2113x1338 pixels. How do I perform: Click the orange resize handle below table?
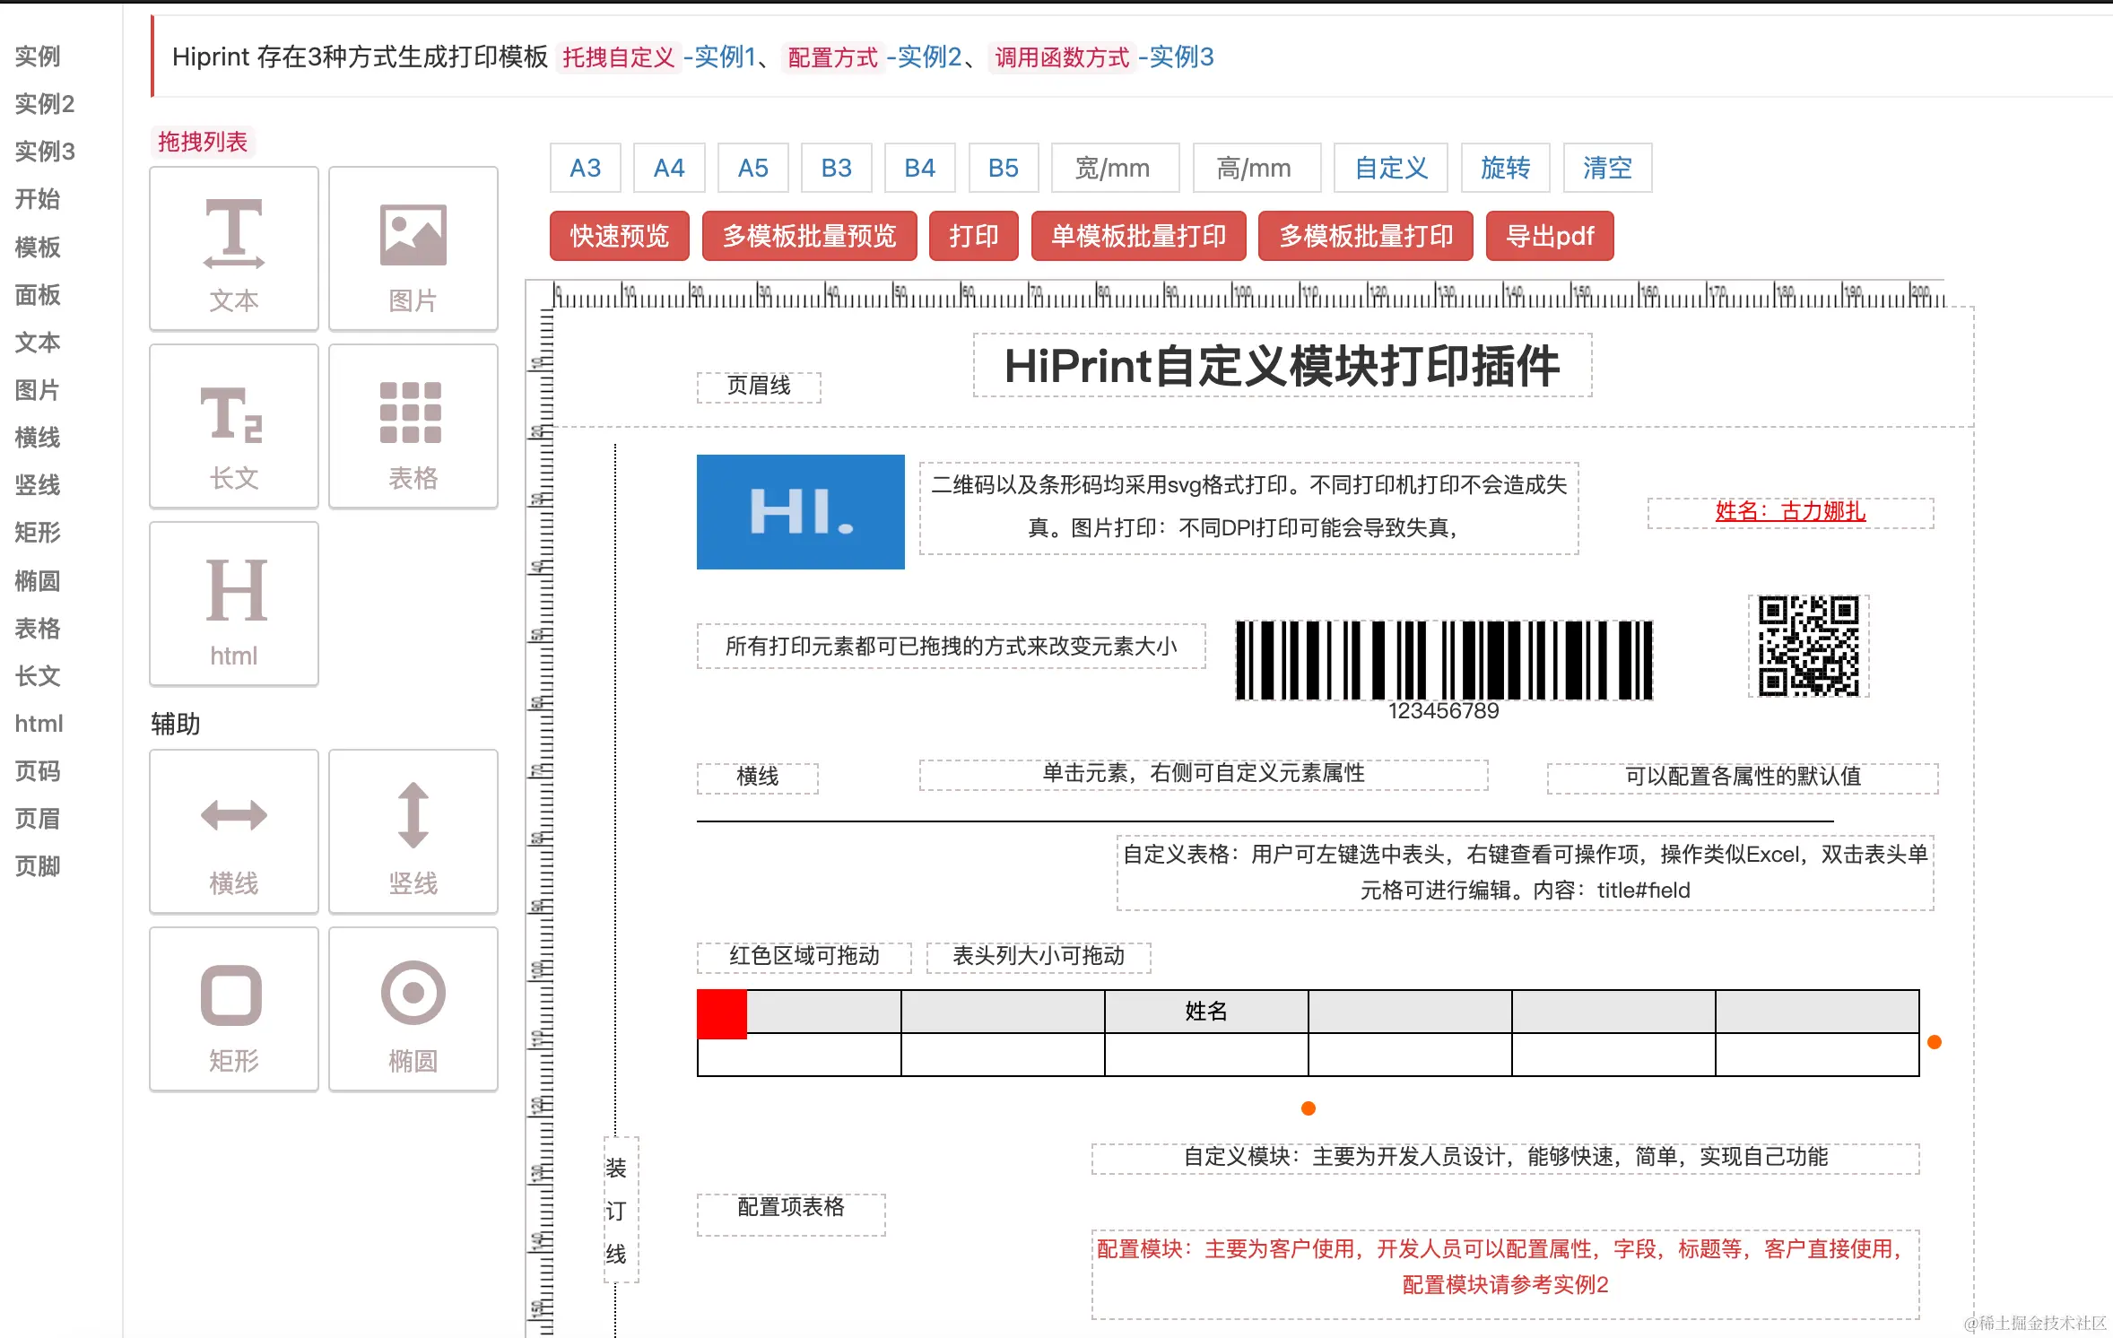pos(1308,1108)
